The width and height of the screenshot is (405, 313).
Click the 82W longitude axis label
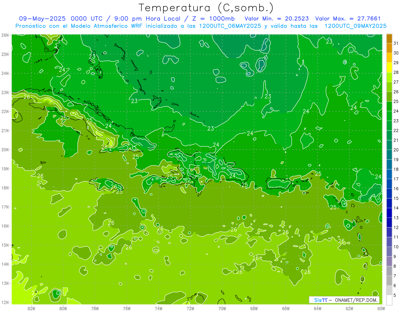[x=31, y=308]
